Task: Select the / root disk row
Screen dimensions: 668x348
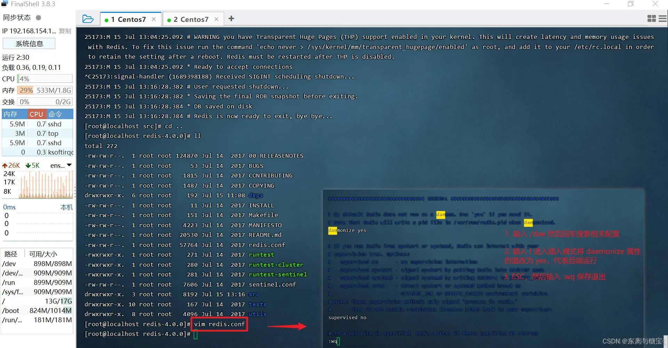Action: [x=37, y=301]
